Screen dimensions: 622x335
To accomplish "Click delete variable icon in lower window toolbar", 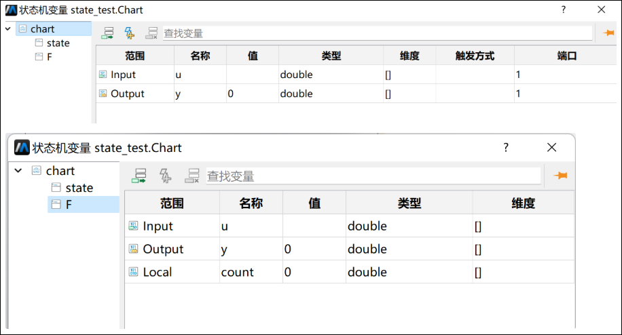I will (x=192, y=176).
